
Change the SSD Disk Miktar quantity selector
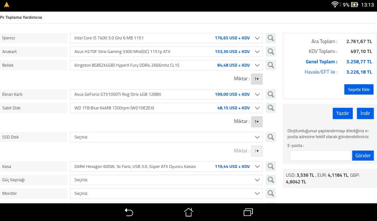(x=257, y=151)
